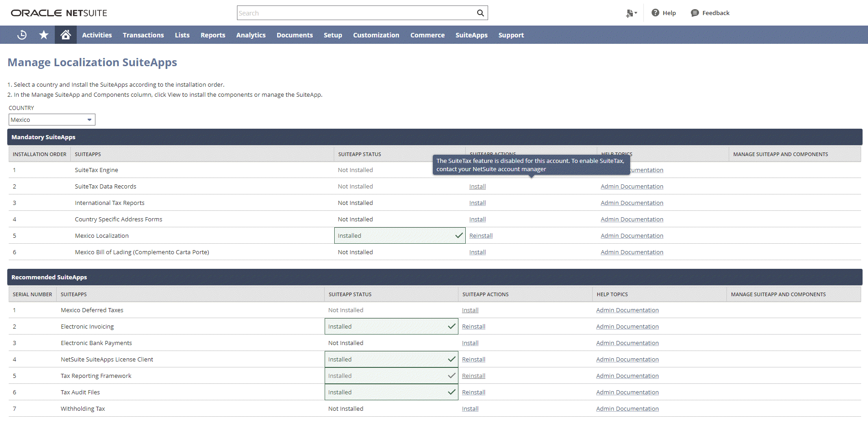The width and height of the screenshot is (868, 424).
Task: Click the NetSuite SuiteApps License Client Installed checkmark
Action: click(452, 359)
